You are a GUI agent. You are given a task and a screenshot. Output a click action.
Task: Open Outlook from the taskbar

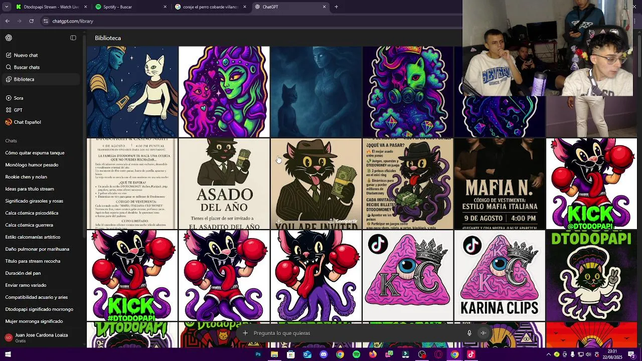(x=307, y=354)
